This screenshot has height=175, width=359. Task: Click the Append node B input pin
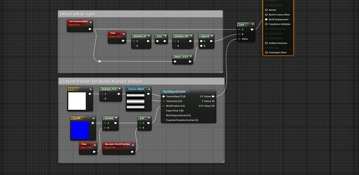[x=201, y=46]
